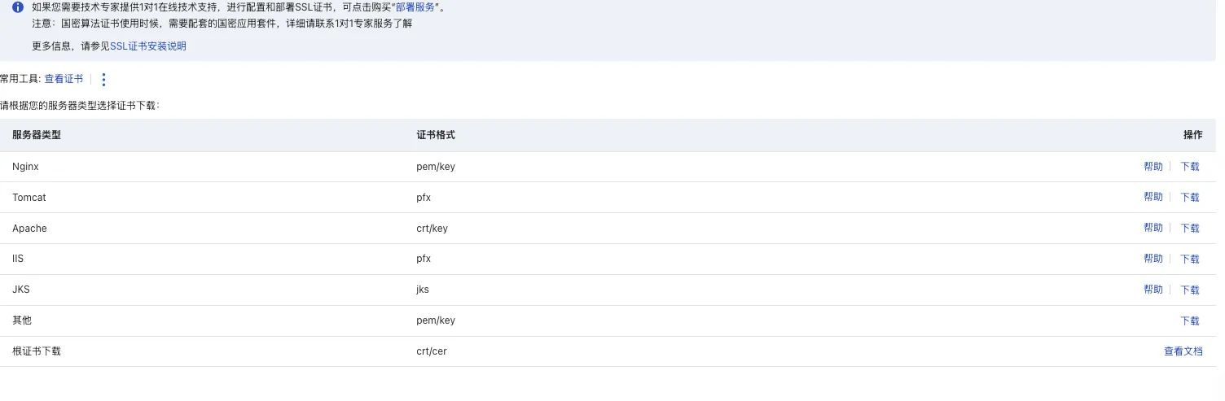The width and height of the screenshot is (1225, 401).
Task: Open help for Tomcat installation
Action: pyautogui.click(x=1153, y=198)
